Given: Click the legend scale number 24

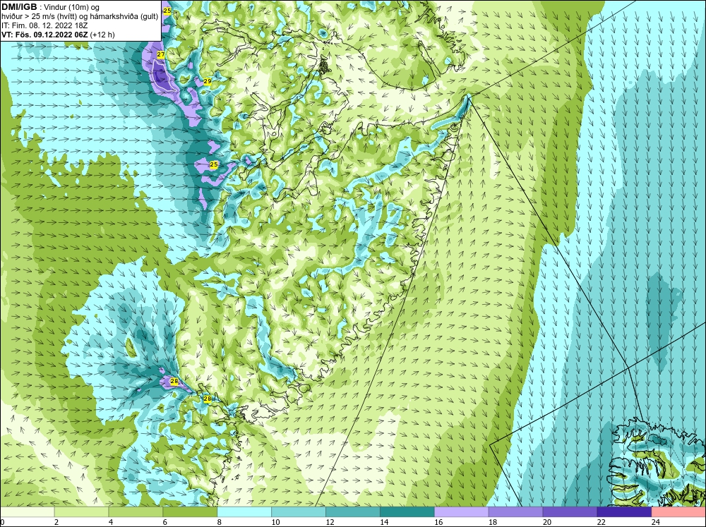Looking at the screenshot, I should pos(655,522).
